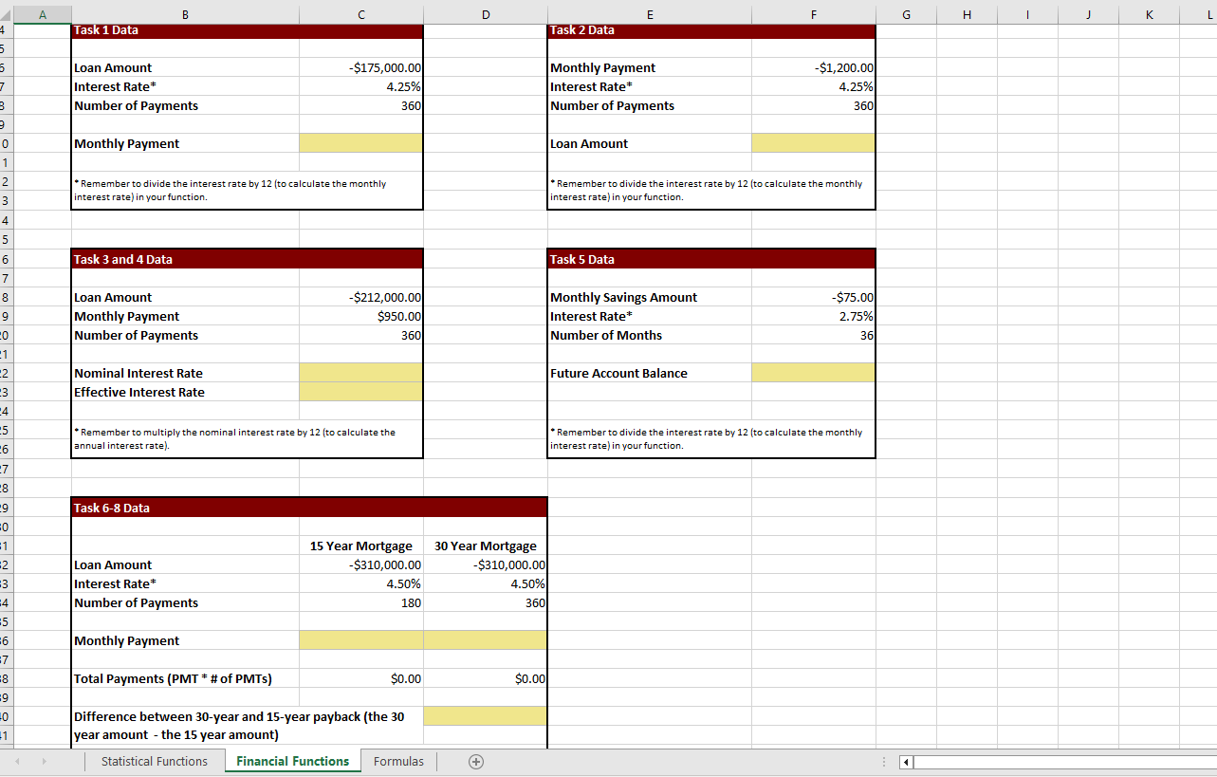Image resolution: width=1217 pixels, height=777 pixels.
Task: Select the Financial Functions tab
Action: pyautogui.click(x=292, y=761)
